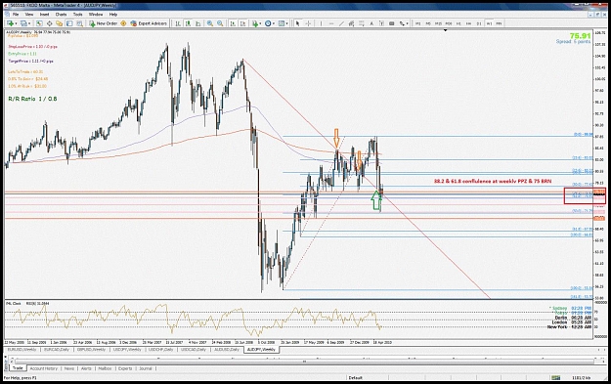Select the trendline drawing tool
The height and width of the screenshot is (384, 611).
[341, 23]
